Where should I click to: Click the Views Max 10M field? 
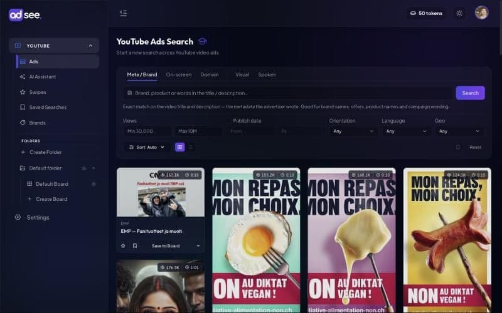coord(198,131)
